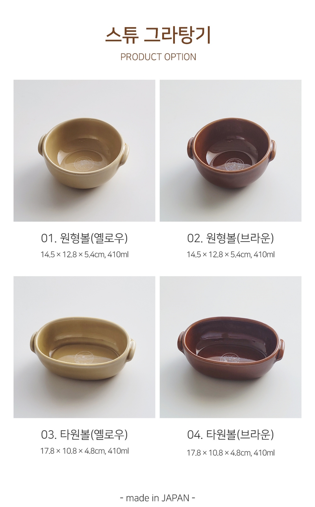
Task: Click dimensions text under 04 brown oval bowl
Action: pos(231,453)
